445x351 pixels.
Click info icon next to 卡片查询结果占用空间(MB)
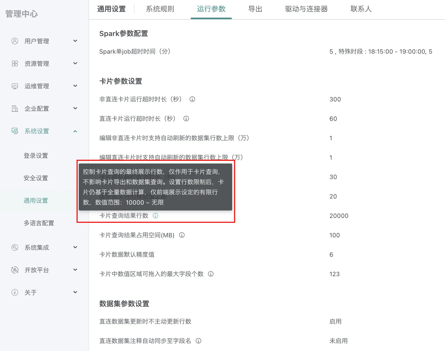(182, 235)
